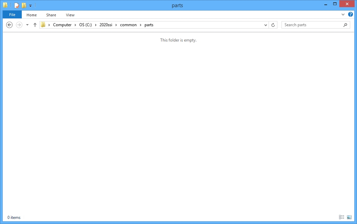Navigate to common in the breadcrumb
Screen dimensions: 357x224
coord(128,25)
